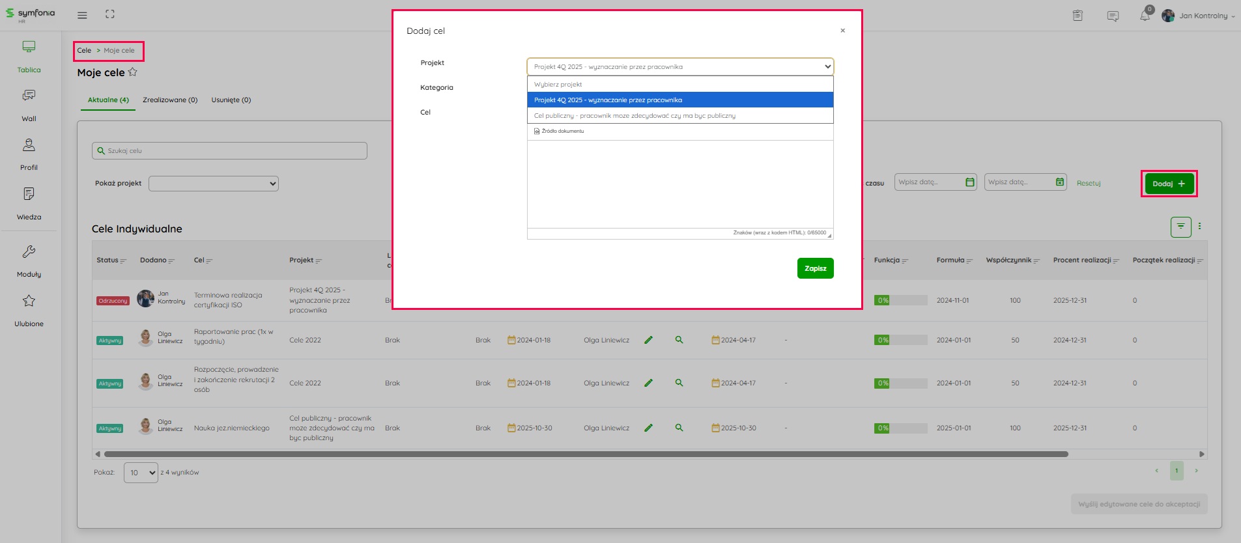The height and width of the screenshot is (543, 1241).
Task: Open Moduły wrench icon
Action: coord(29,252)
